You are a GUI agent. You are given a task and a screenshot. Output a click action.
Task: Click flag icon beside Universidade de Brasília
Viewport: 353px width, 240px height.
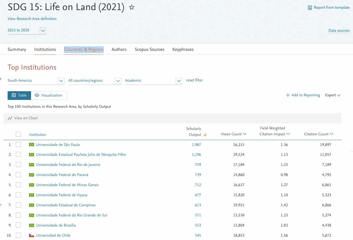pos(32,225)
